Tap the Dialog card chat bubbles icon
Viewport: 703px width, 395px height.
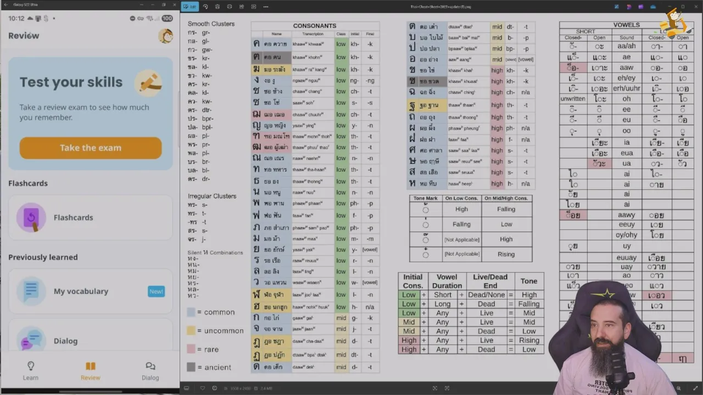tap(31, 340)
